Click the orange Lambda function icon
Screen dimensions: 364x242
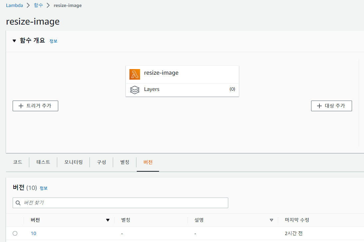135,74
